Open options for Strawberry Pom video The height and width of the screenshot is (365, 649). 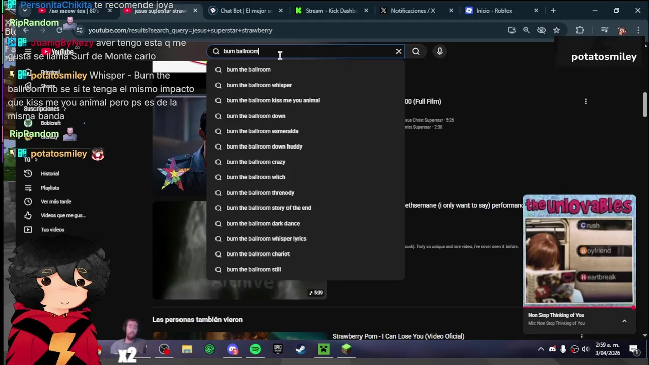(582, 336)
